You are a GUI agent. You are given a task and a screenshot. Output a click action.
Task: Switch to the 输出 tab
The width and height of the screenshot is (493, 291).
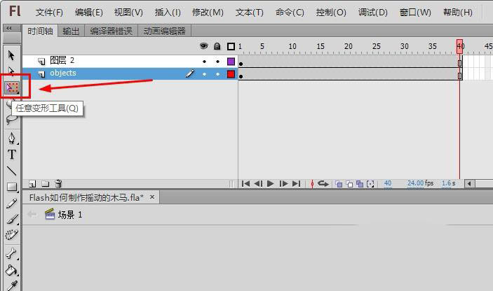point(71,31)
